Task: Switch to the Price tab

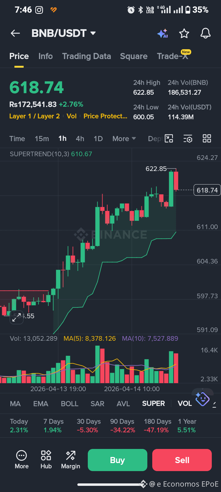Action: 19,56
